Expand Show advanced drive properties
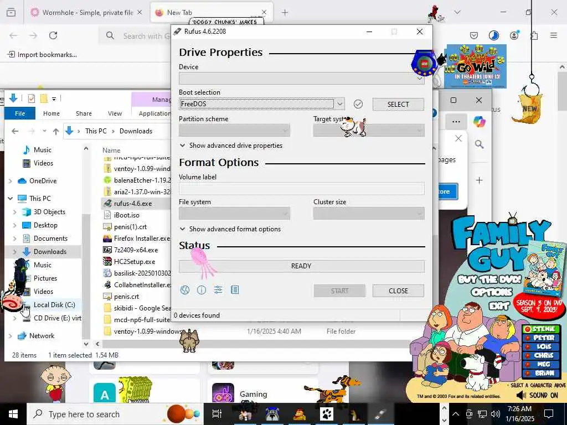Viewport: 567px width, 425px height. (x=231, y=146)
